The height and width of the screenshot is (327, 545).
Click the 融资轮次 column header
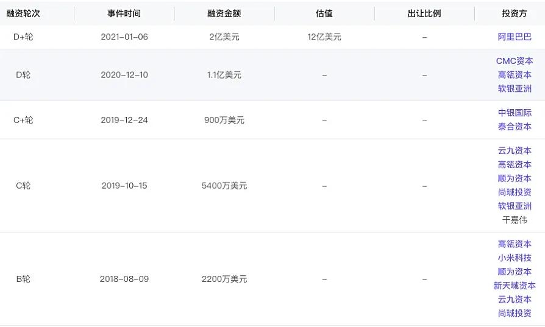[23, 13]
